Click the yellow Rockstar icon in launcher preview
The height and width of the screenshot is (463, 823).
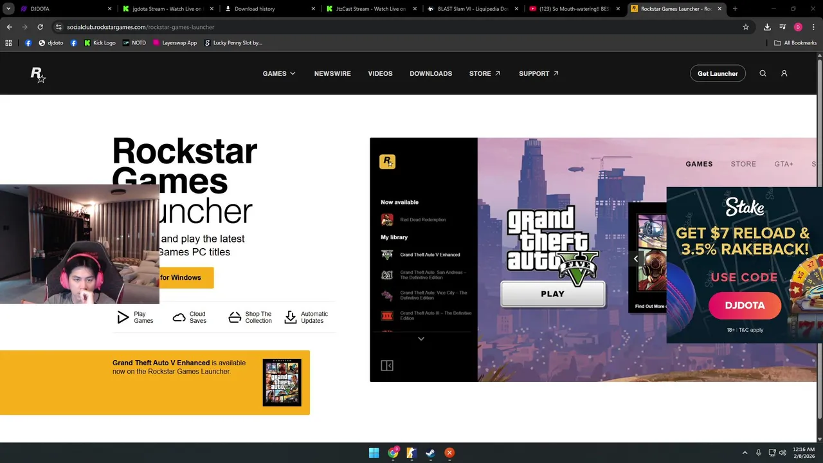coord(387,161)
